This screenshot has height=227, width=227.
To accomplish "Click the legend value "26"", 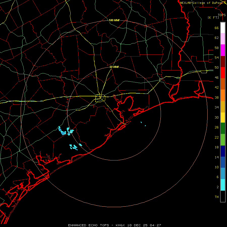I will click(217, 127).
